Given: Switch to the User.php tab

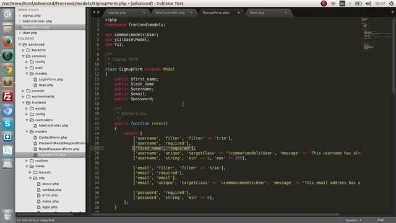Looking at the screenshot, I should click(x=257, y=12).
